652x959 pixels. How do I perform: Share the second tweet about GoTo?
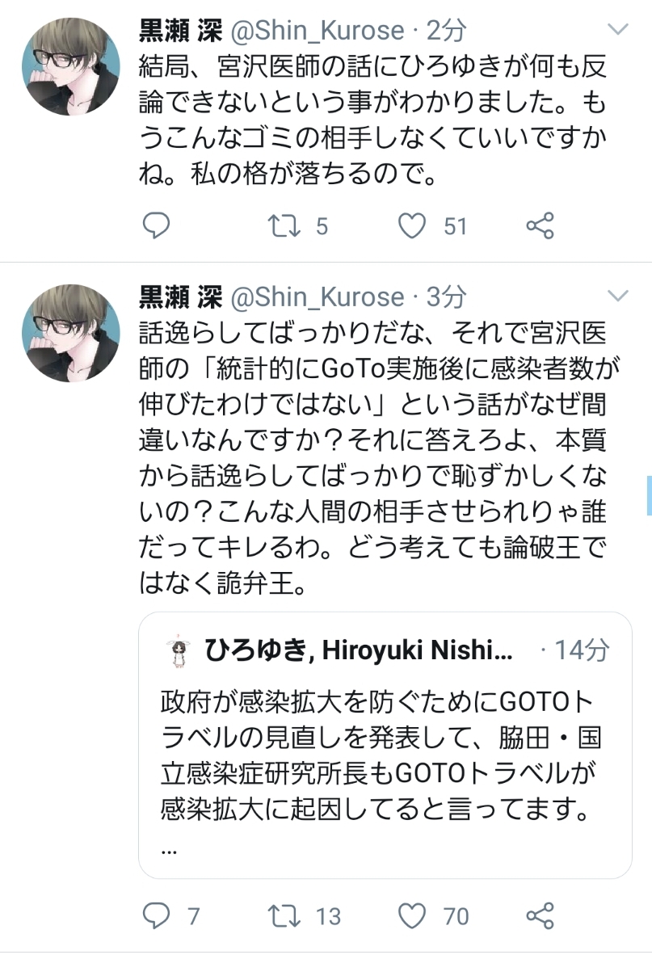point(540,915)
